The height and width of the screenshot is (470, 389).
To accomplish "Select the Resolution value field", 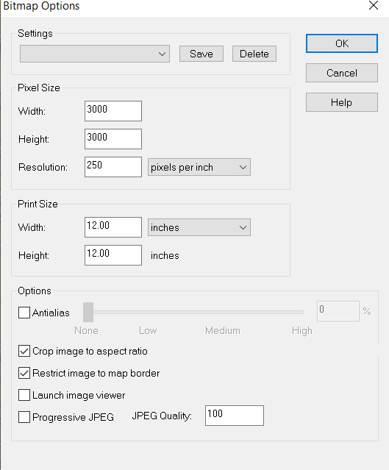I will [x=113, y=167].
